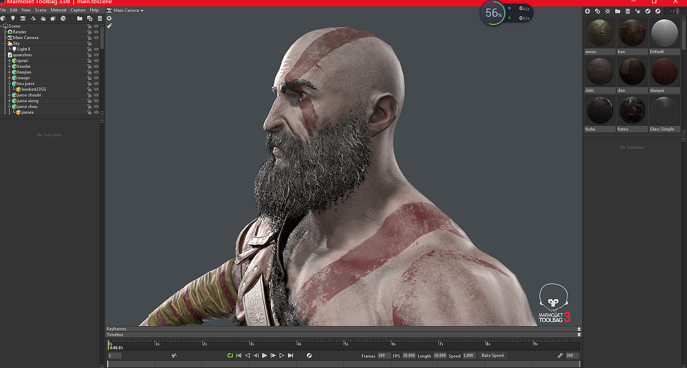
Task: Collapse the Keyframes panel
Action: coord(579,329)
